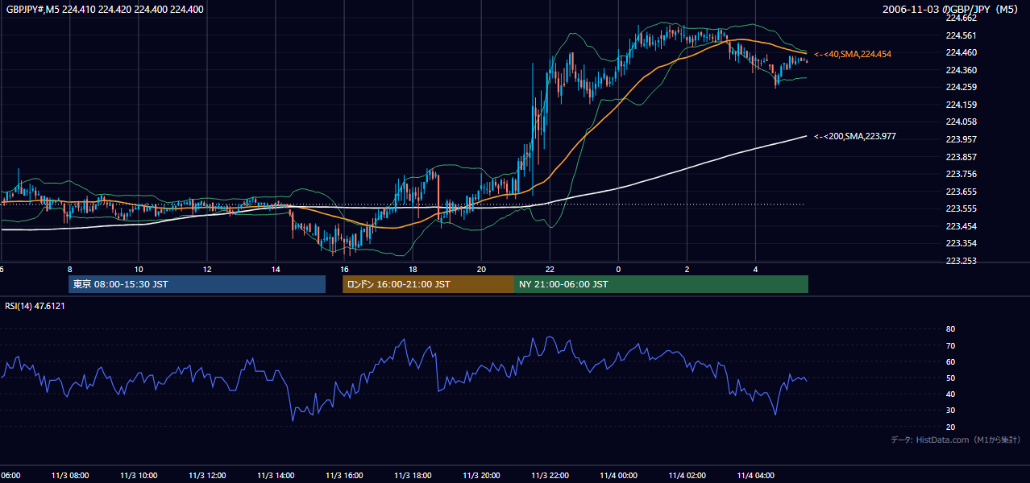Click hour mark 14 under the price chart
Screen dimensions: 1030x483
(276, 269)
